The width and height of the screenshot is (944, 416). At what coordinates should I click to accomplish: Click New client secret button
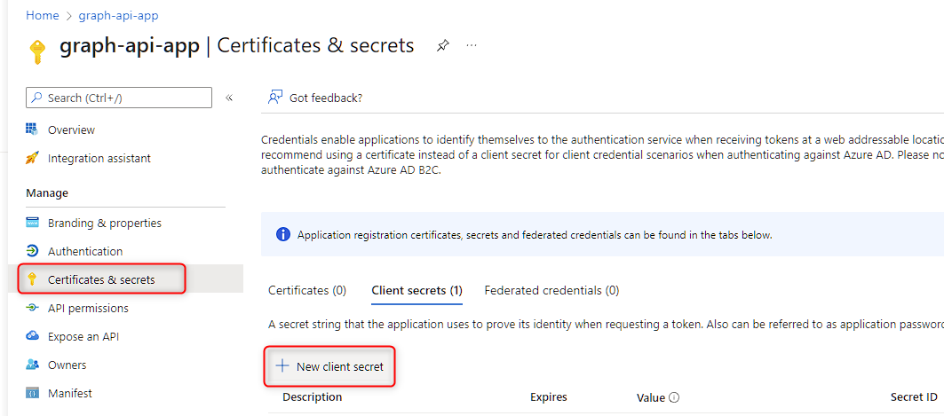(329, 366)
